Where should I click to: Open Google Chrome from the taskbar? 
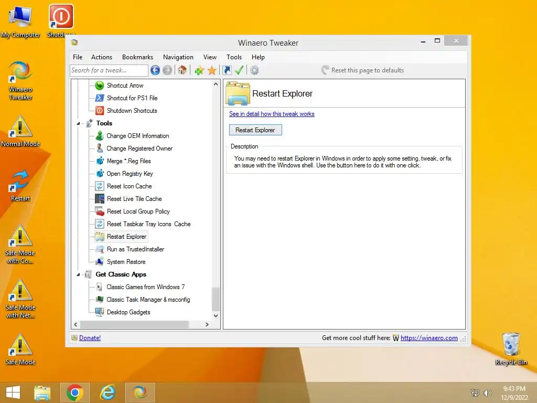point(75,393)
